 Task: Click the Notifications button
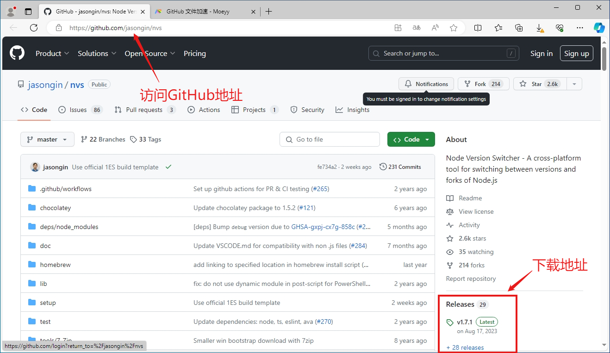pyautogui.click(x=426, y=84)
